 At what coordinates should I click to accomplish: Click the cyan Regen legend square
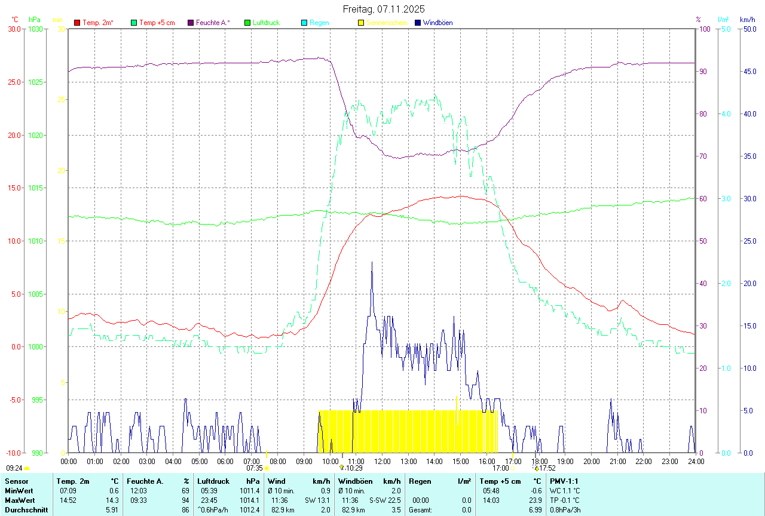pyautogui.click(x=304, y=23)
